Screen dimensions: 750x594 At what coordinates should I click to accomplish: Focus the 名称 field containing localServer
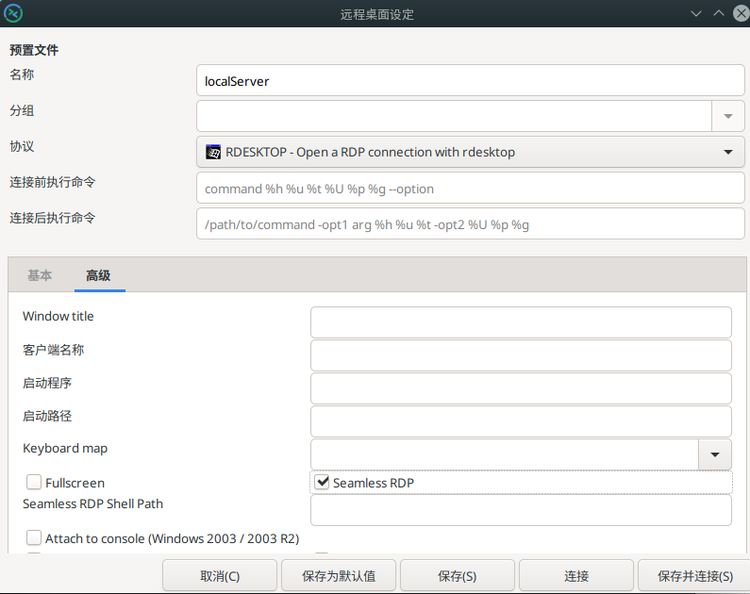470,81
